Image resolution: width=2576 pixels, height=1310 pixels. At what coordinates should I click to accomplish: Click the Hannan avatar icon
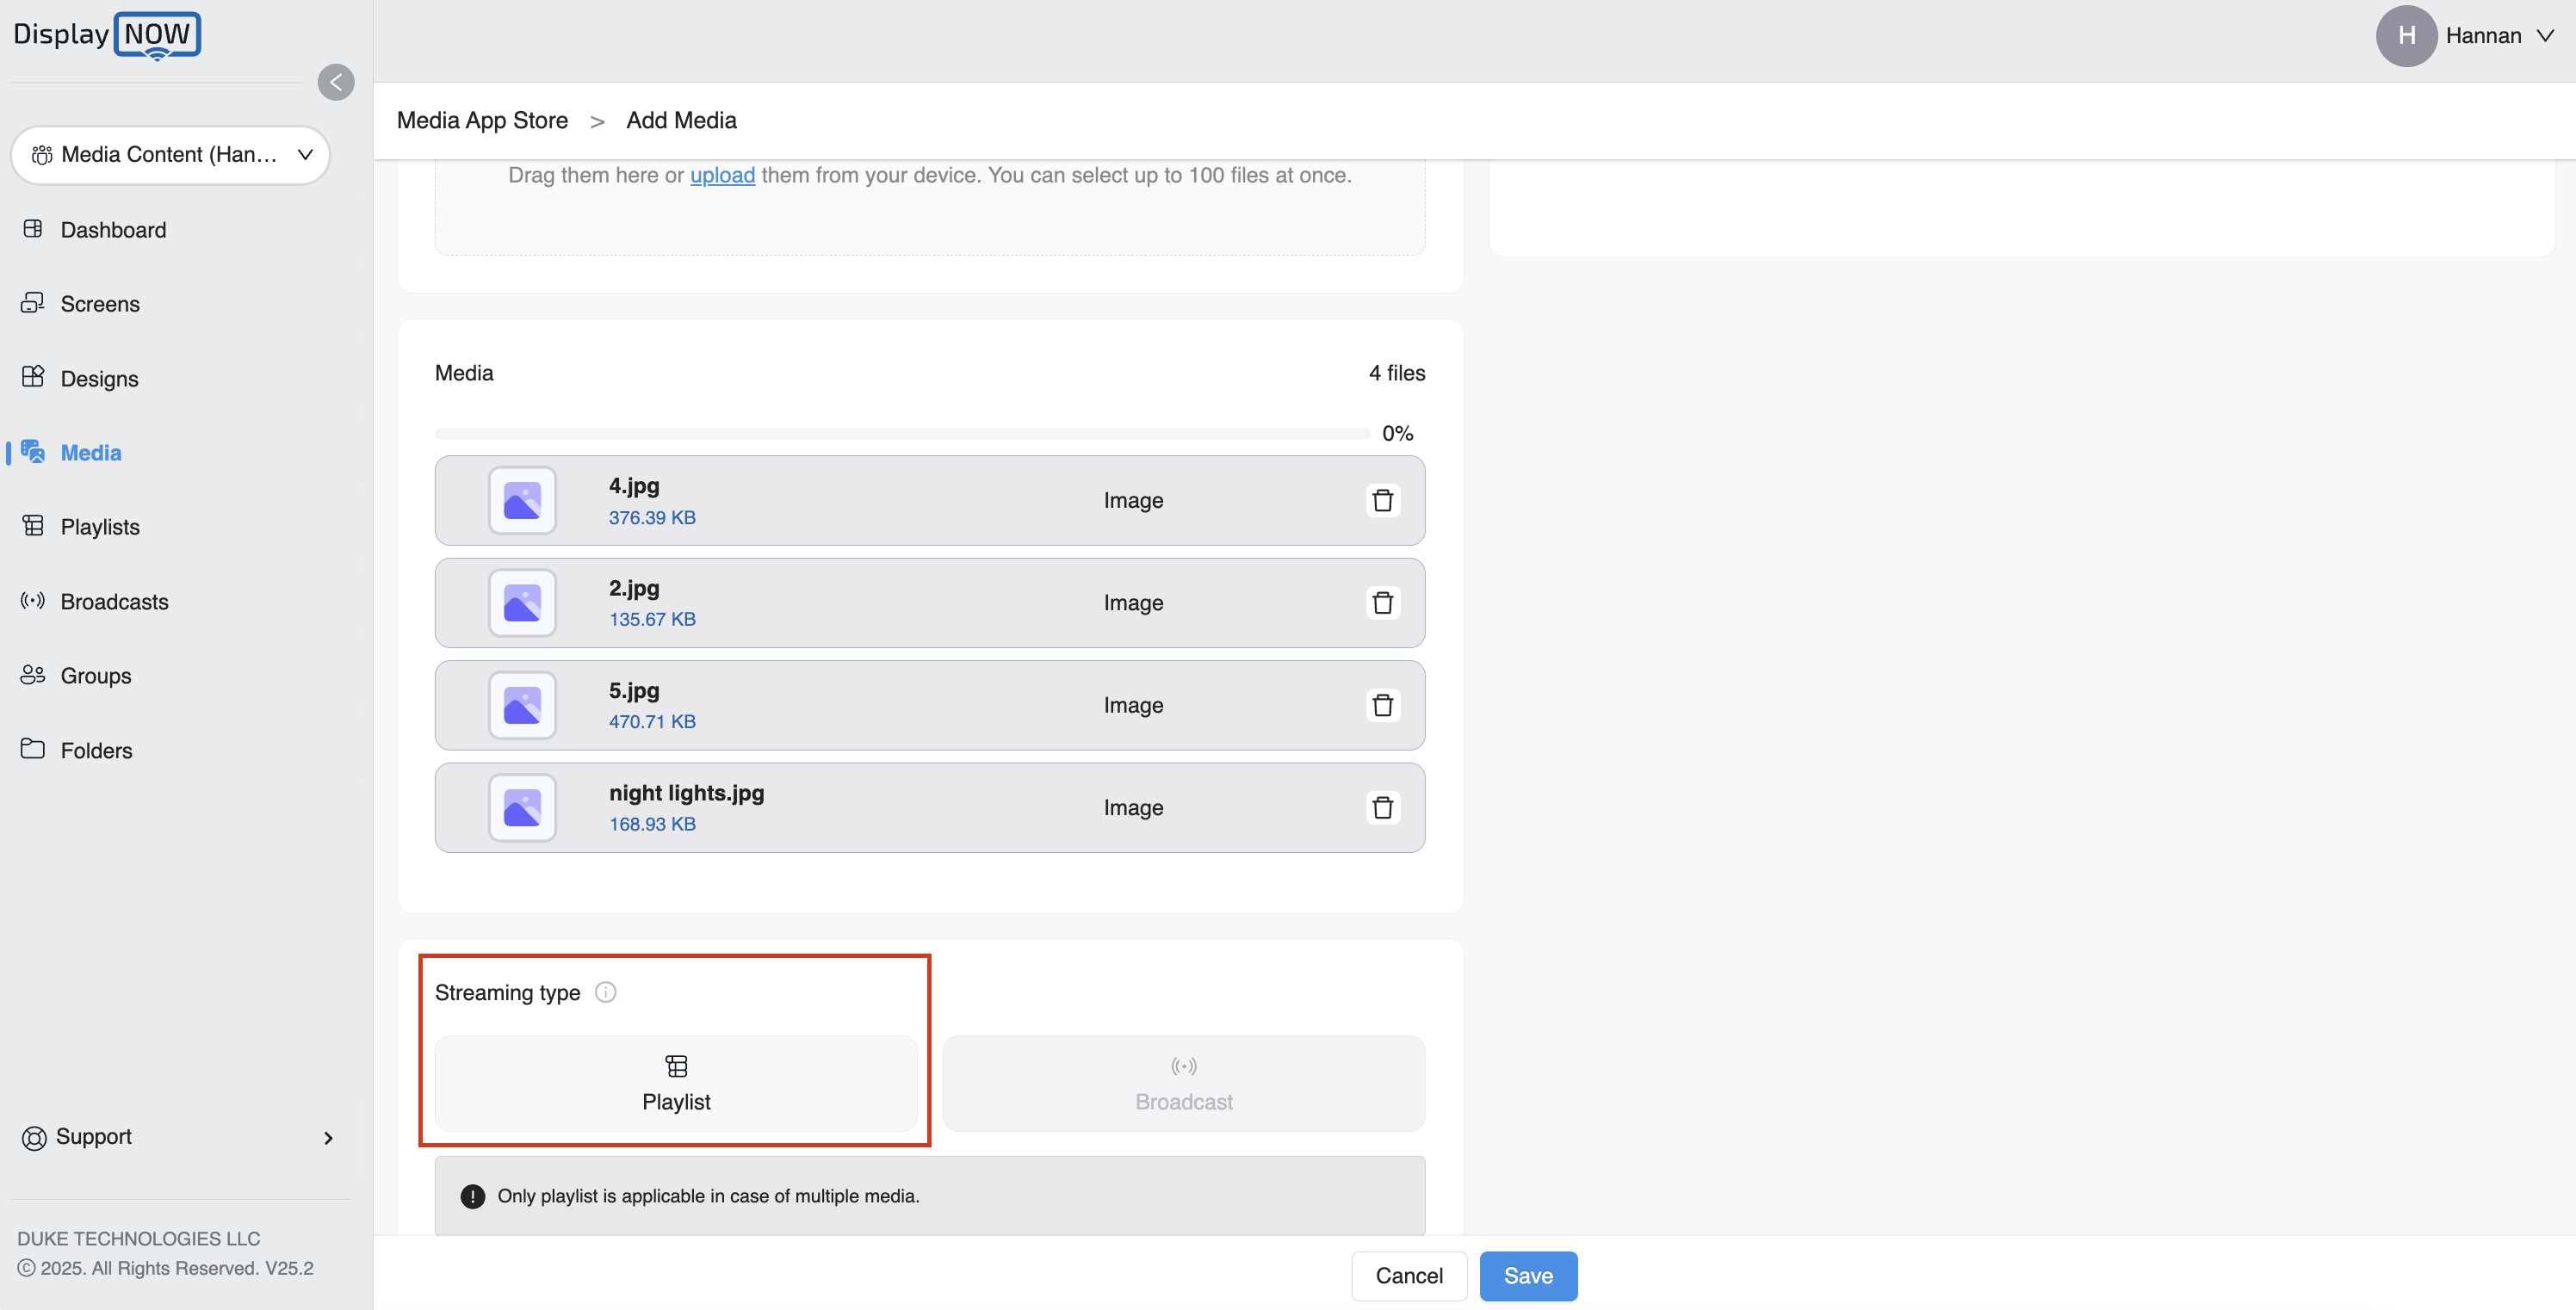(x=2406, y=36)
